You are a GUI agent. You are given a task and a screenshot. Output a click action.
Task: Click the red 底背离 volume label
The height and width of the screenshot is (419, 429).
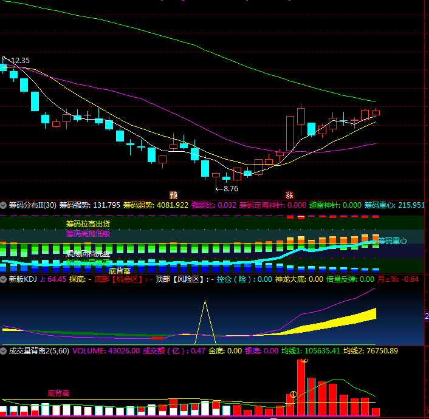58,393
